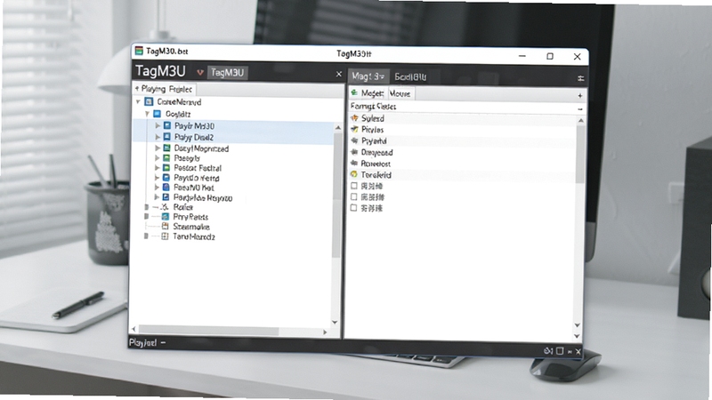This screenshot has height=400, width=712.
Task: Click the blue Gogldlz folder icon
Action: pyautogui.click(x=158, y=114)
